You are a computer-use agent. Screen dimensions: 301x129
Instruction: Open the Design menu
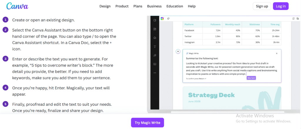pos(105,6)
